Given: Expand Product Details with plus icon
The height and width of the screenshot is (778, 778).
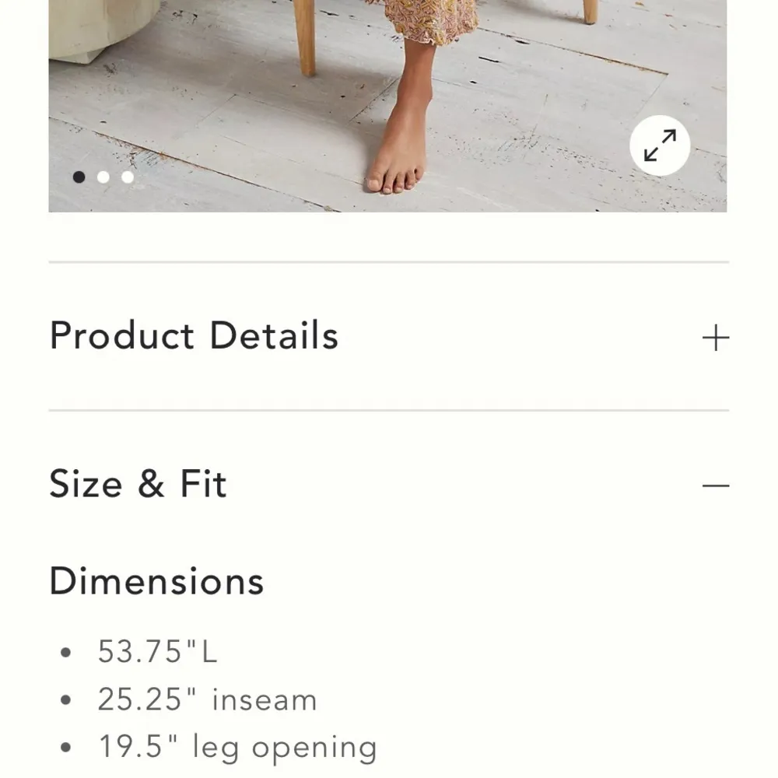Looking at the screenshot, I should pyautogui.click(x=715, y=338).
